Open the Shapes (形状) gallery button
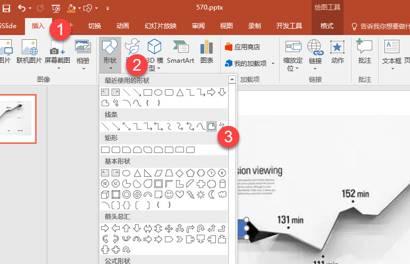The height and width of the screenshot is (264, 410). point(110,55)
